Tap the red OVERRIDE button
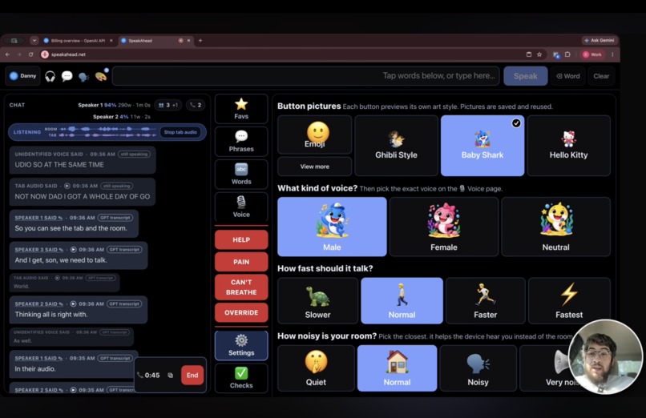The height and width of the screenshot is (418, 646). [241, 312]
